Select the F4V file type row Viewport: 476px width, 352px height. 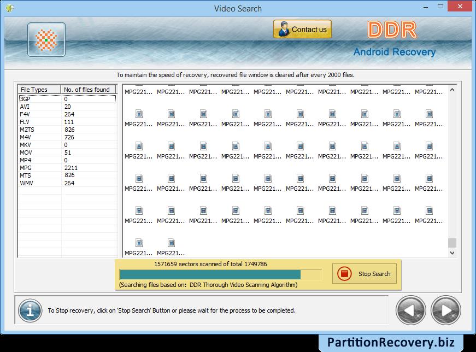(x=67, y=114)
